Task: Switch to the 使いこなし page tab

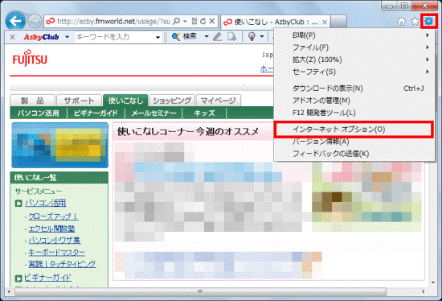Action: click(x=125, y=101)
